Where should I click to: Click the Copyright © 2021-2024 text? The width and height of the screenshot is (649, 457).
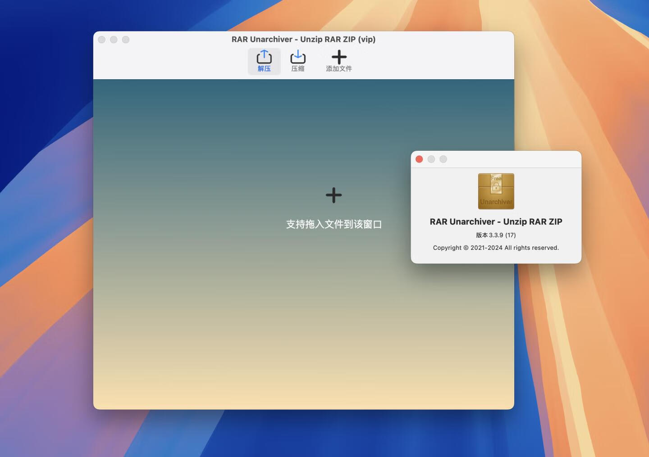tap(496, 248)
